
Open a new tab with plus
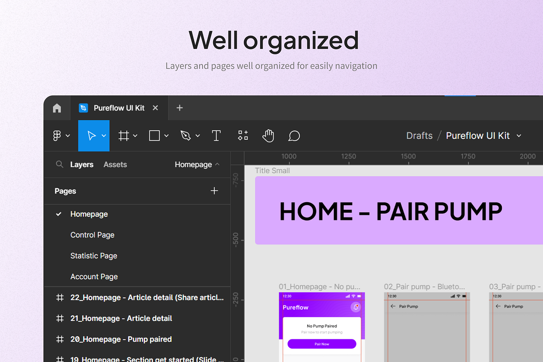(x=180, y=108)
